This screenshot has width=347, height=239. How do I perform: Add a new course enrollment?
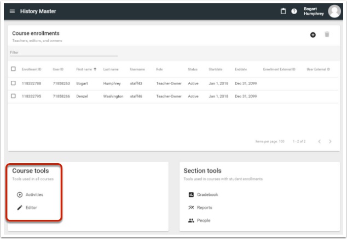tap(313, 35)
